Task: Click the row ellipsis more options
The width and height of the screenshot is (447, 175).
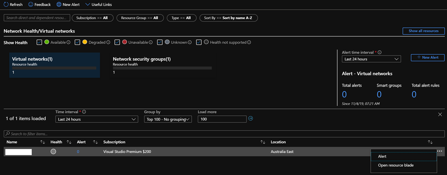Action: [439, 151]
